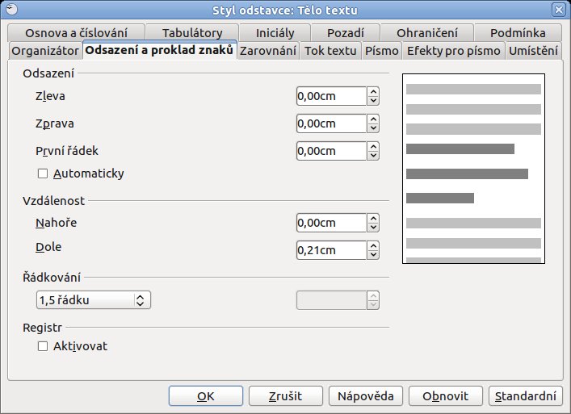The height and width of the screenshot is (414, 571).
Task: Decrease the Zprava indent value
Action: click(x=373, y=128)
